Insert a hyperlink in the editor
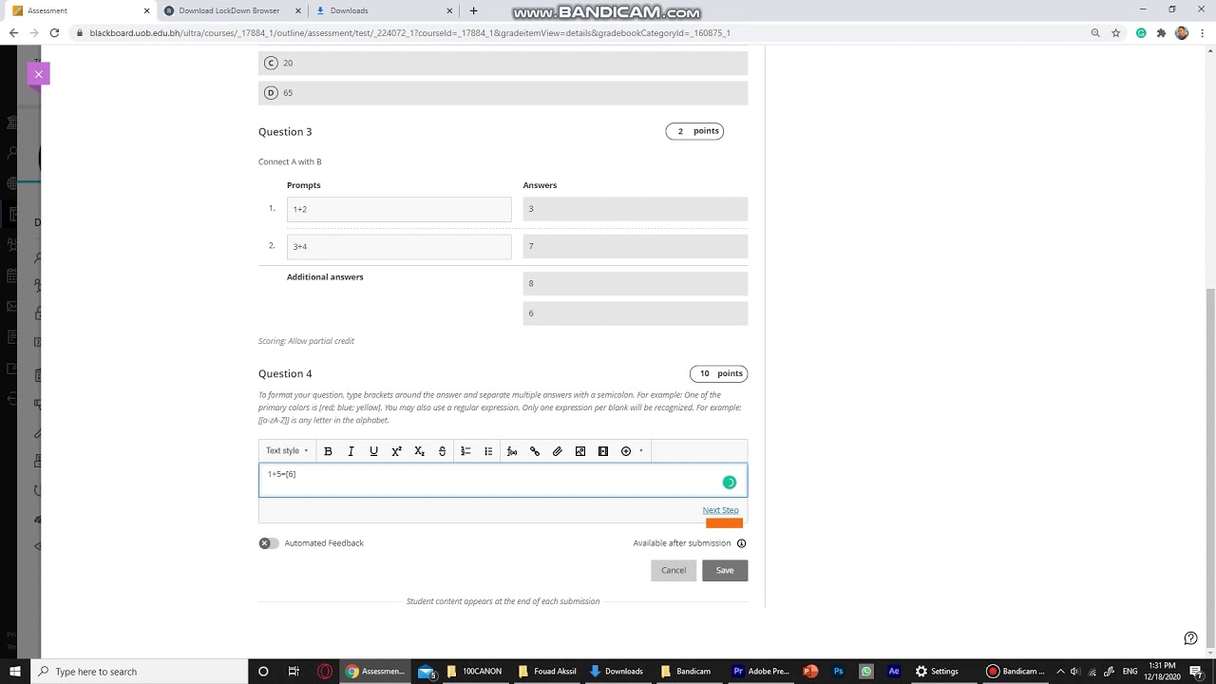 [535, 451]
